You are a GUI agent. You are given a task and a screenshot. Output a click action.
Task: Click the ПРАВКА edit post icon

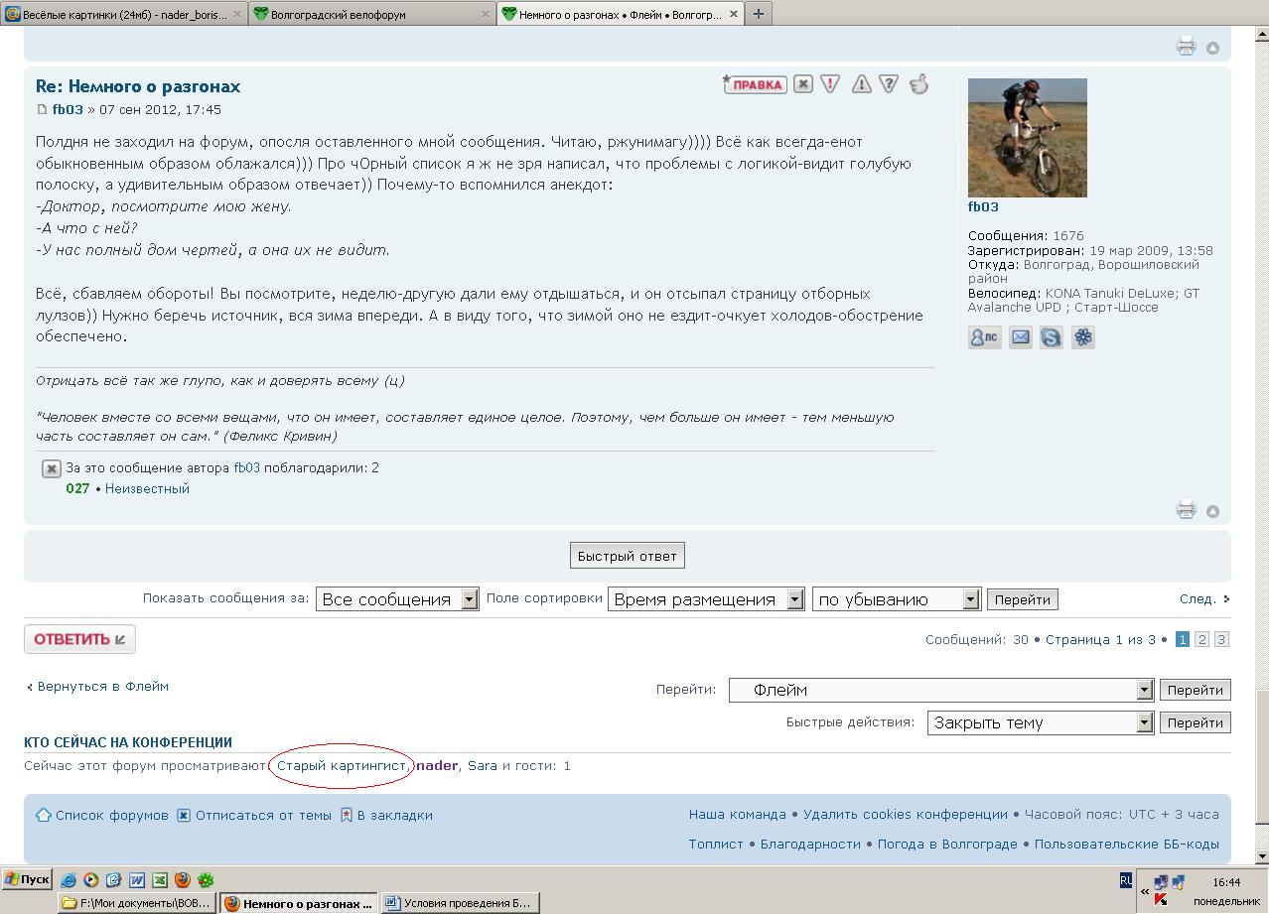tap(755, 84)
